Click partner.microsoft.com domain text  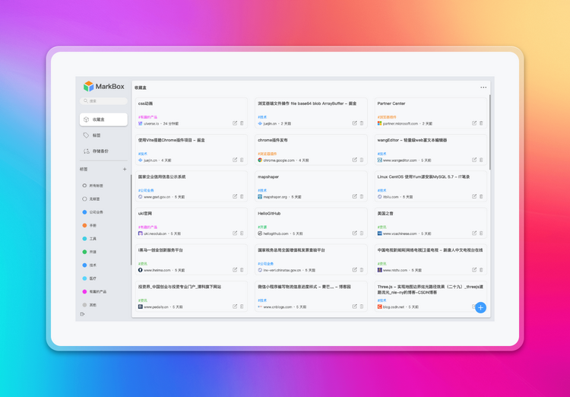click(x=401, y=124)
